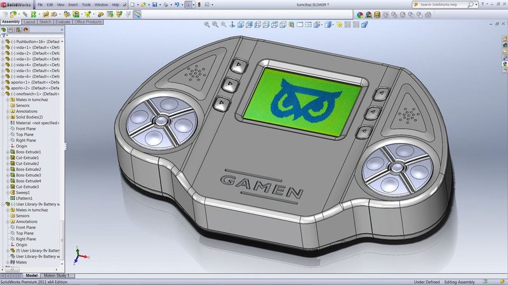Image resolution: width=508 pixels, height=285 pixels.
Task: Click the Insert Components icon
Action: pos(13,14)
